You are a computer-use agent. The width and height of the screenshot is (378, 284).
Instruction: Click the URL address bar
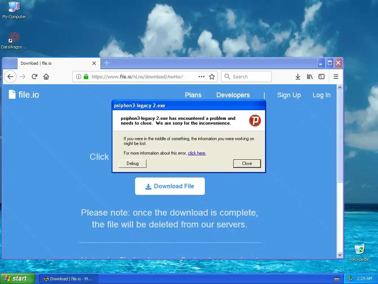click(145, 77)
